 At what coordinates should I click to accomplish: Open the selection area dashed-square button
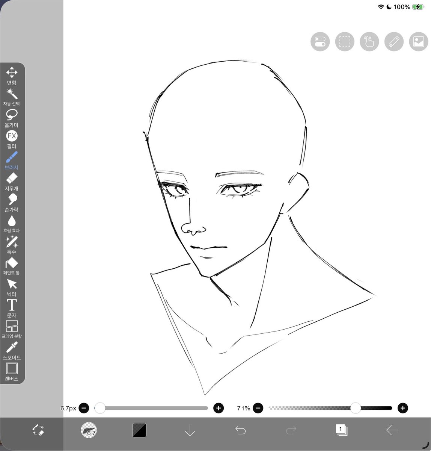tap(345, 41)
